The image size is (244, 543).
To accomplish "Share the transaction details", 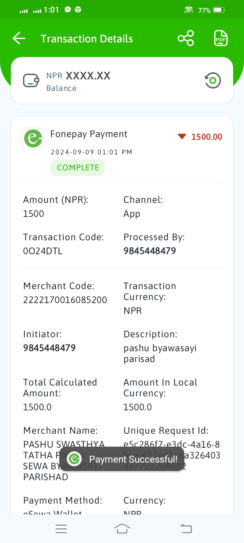I will (186, 38).
